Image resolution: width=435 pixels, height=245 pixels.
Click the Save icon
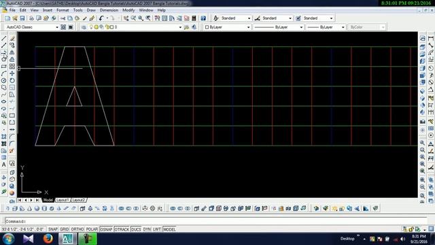(x=22, y=18)
